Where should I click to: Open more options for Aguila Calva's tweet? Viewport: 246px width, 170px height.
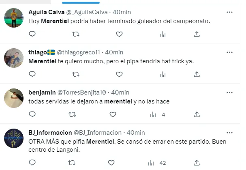coord(229,12)
